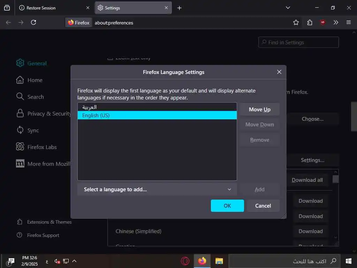
Task: Click the Move Down button
Action: tap(259, 125)
